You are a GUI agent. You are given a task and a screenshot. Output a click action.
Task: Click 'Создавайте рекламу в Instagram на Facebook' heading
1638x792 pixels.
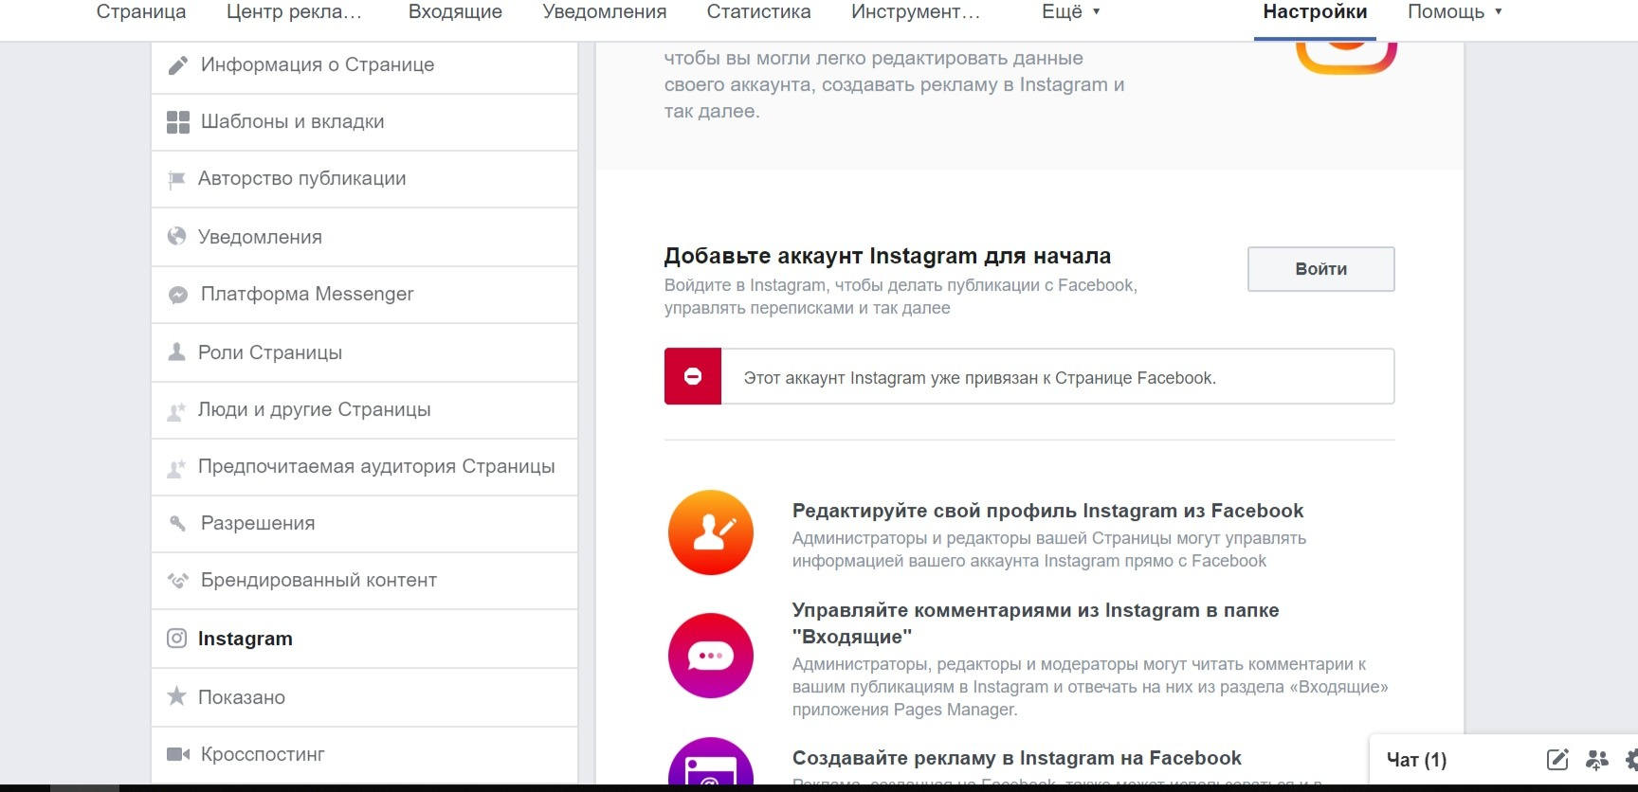pos(1016,758)
